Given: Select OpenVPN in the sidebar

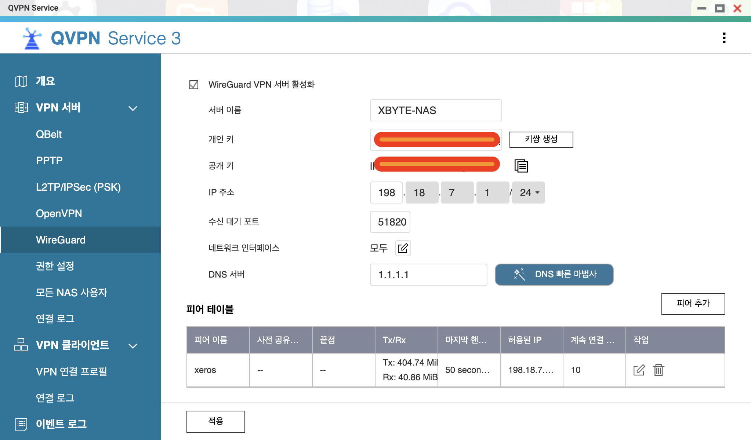Looking at the screenshot, I should point(80,213).
